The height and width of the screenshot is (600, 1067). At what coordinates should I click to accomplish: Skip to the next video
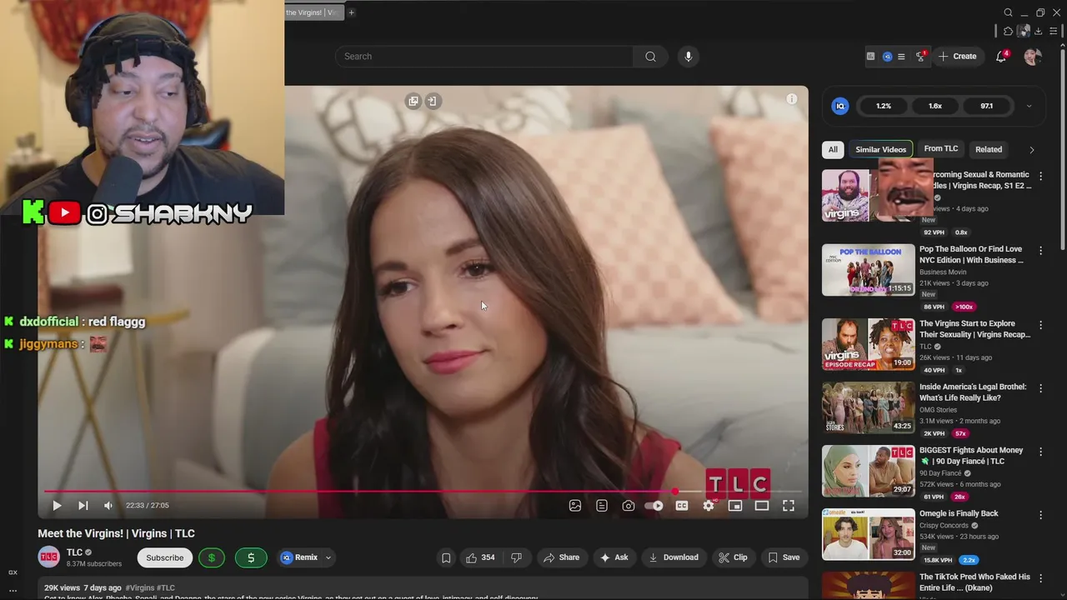coord(83,505)
